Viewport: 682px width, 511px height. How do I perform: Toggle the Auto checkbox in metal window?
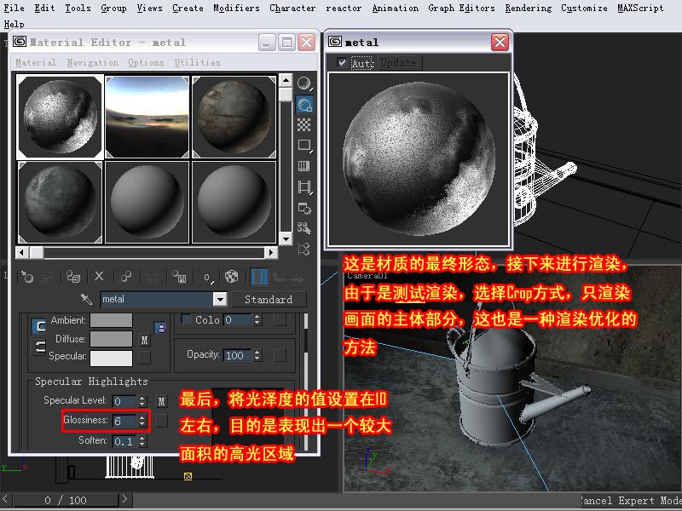coord(342,62)
